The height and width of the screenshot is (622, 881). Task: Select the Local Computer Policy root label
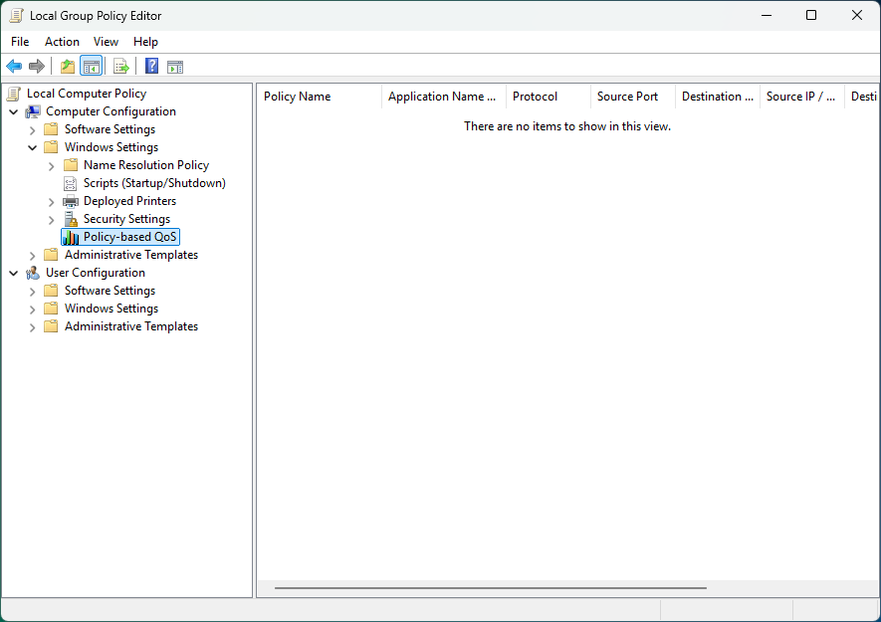point(87,94)
